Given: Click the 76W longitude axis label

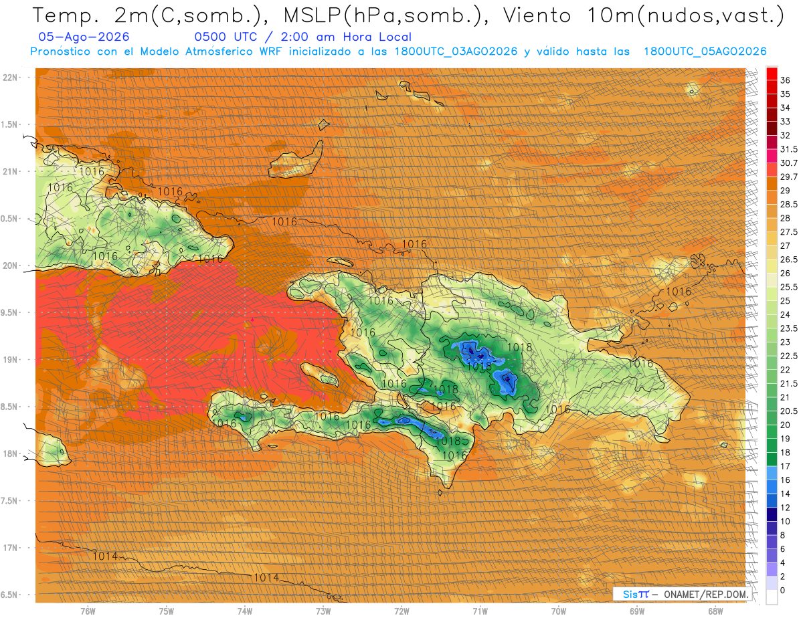Looking at the screenshot, I should click(88, 611).
